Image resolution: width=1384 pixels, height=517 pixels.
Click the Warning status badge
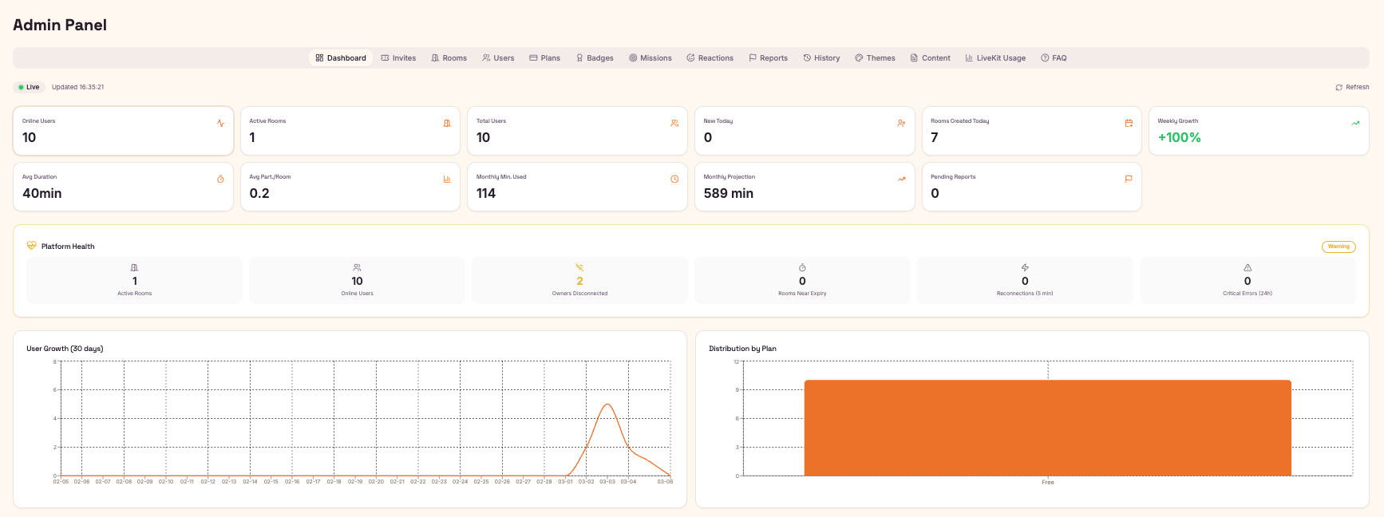pos(1339,247)
